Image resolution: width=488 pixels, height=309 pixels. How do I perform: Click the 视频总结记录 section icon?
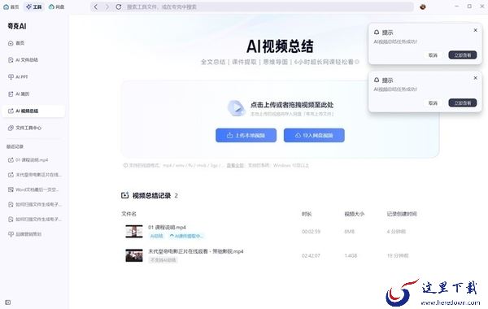coord(124,195)
